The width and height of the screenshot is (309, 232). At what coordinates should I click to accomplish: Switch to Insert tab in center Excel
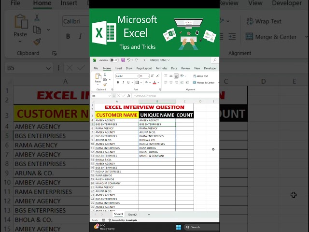(118, 68)
